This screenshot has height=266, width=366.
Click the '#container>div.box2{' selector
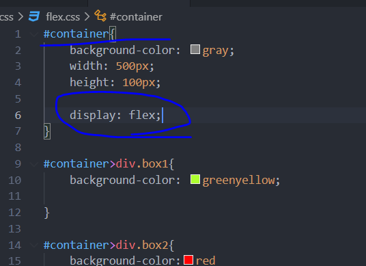(109, 245)
